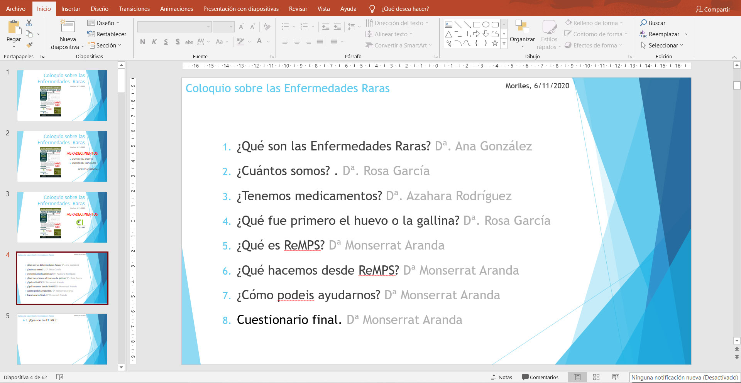Open the Transiciones ribbon tab
Image resolution: width=741 pixels, height=383 pixels.
point(134,8)
